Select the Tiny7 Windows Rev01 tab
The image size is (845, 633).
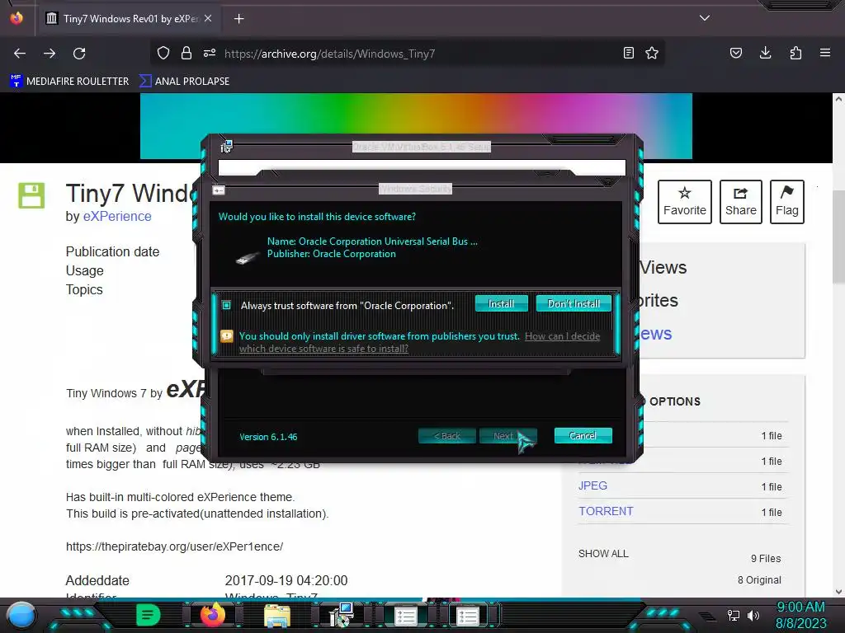pyautogui.click(x=128, y=18)
